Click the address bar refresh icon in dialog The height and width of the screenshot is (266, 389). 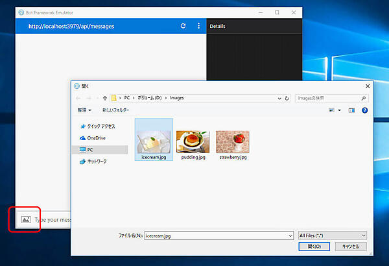[287, 98]
